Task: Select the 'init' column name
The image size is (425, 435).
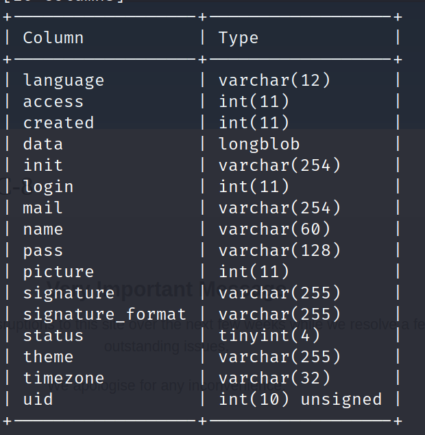Action: 43,165
